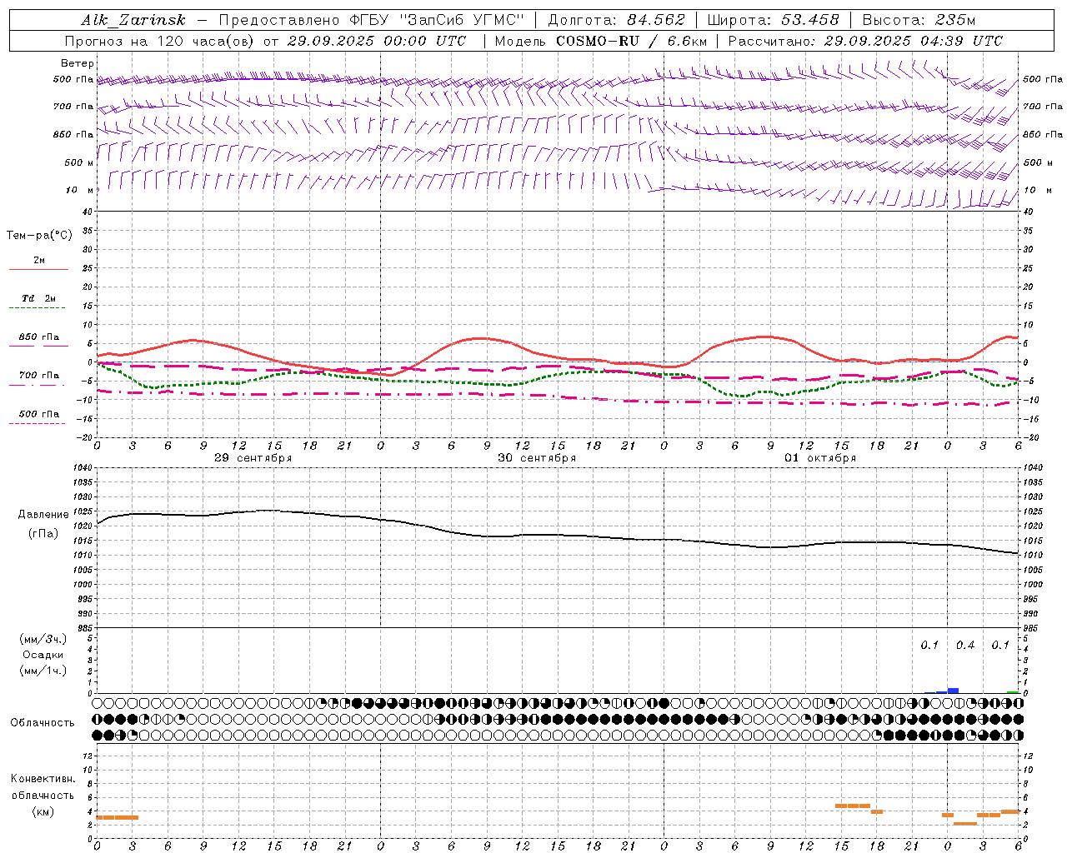Screen dimensions: 1067x853
Task: Click the tallest blue precipitation bar
Action: click(x=953, y=691)
